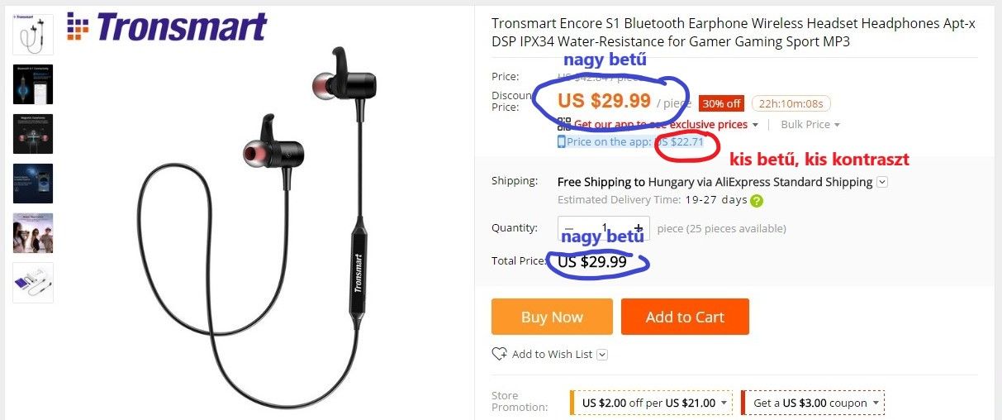Click the heart icon beside Add to Wish List
Screen dimensions: 1002x420
point(499,354)
